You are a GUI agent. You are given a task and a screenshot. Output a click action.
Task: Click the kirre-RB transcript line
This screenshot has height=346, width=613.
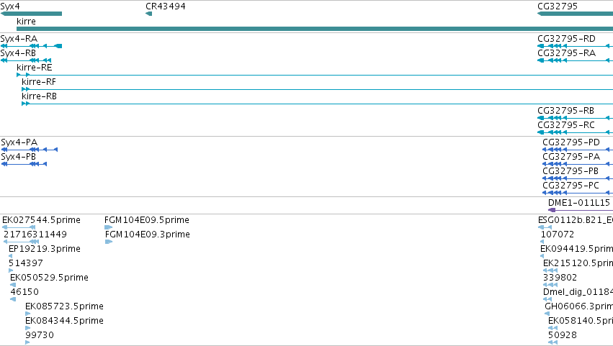318,104
